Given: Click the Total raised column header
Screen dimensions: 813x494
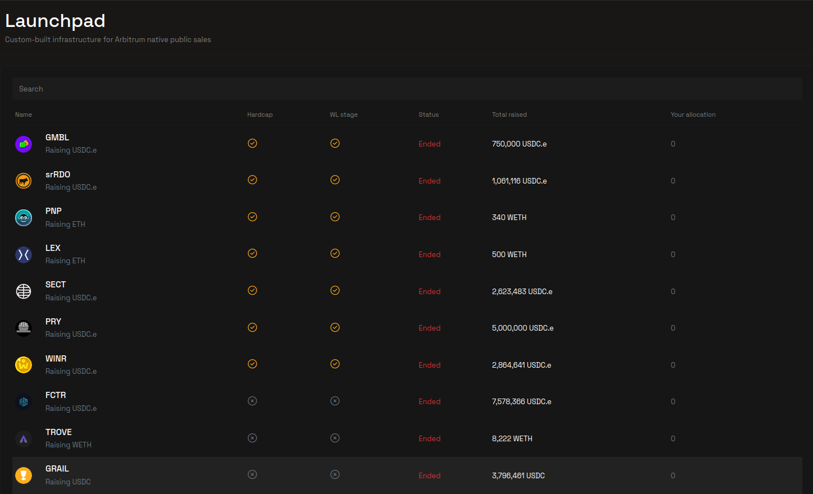Looking at the screenshot, I should tap(509, 115).
